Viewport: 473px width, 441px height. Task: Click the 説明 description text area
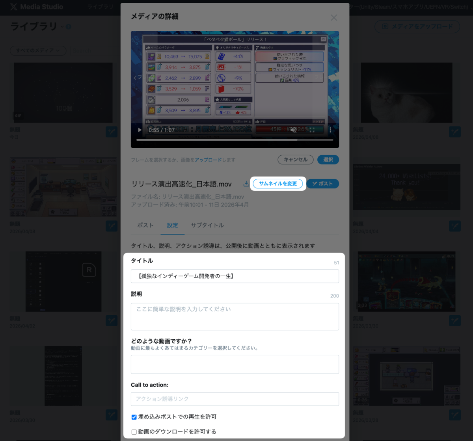pyautogui.click(x=235, y=316)
